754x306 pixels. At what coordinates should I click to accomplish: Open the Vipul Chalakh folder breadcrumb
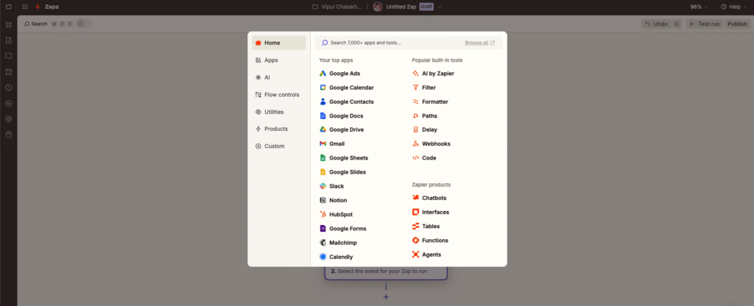click(337, 7)
